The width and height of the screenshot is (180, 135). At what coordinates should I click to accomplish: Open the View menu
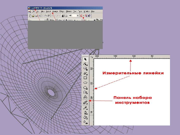tap(42, 11)
